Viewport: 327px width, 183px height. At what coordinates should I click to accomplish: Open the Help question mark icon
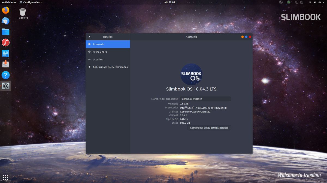pos(6,75)
